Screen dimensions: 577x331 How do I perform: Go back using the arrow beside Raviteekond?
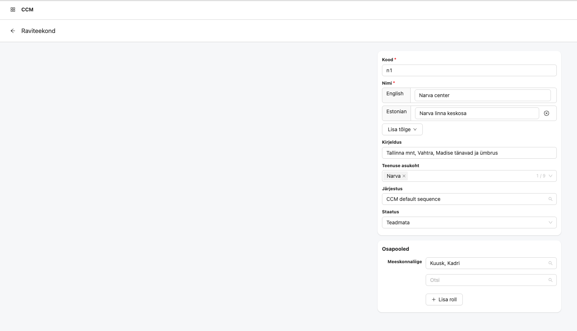[13, 31]
